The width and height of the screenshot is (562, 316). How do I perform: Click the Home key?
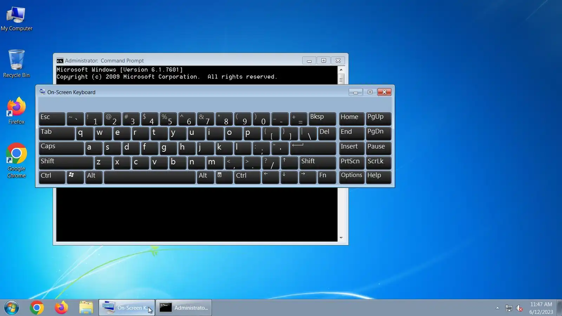[x=352, y=119]
